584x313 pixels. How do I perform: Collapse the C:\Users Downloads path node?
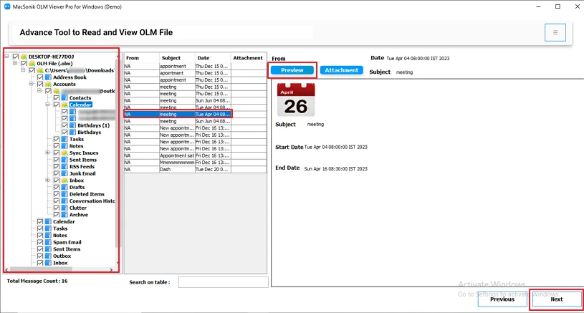(24, 70)
